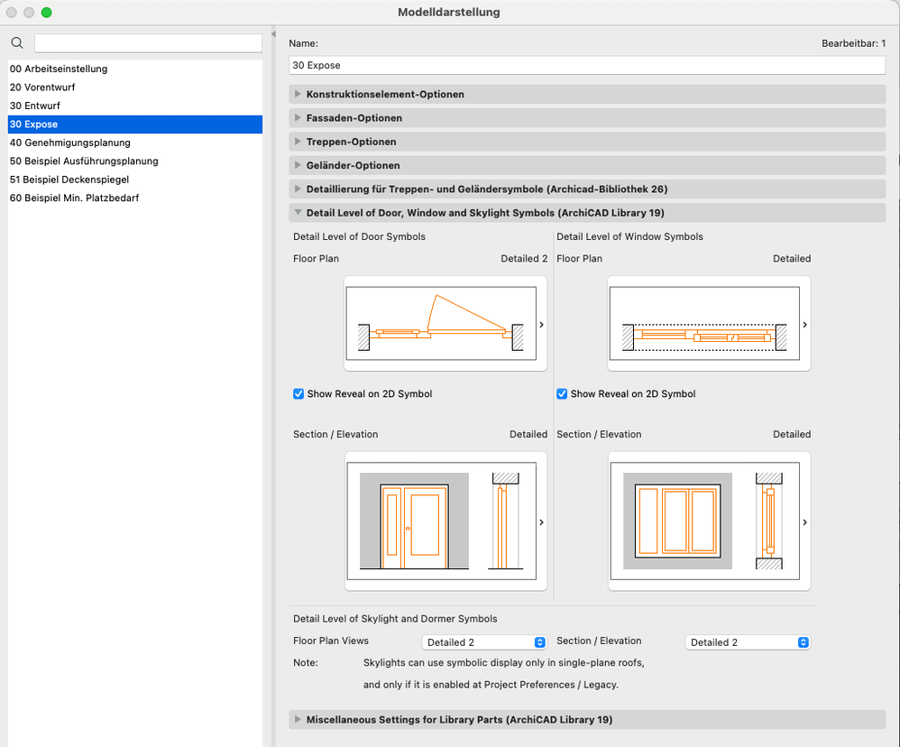Click the Detail Level of Skylight and Dormer Symbols label
The width and height of the screenshot is (900, 747).
395,619
